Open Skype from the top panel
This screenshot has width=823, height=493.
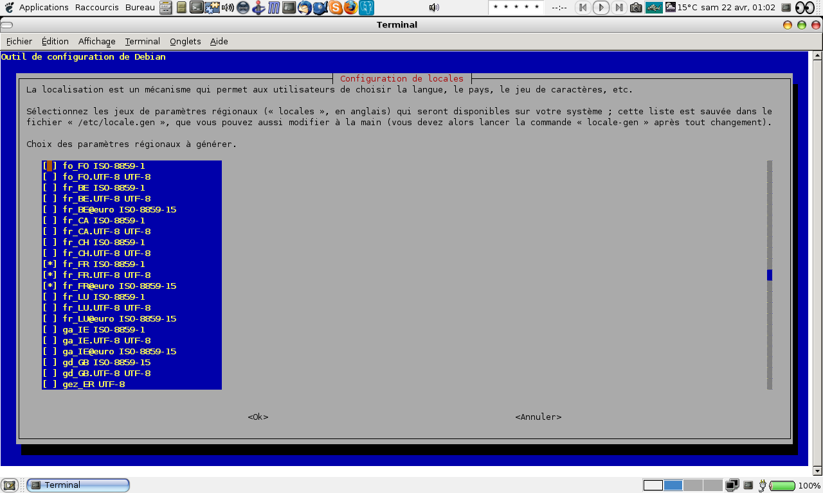(x=336, y=8)
